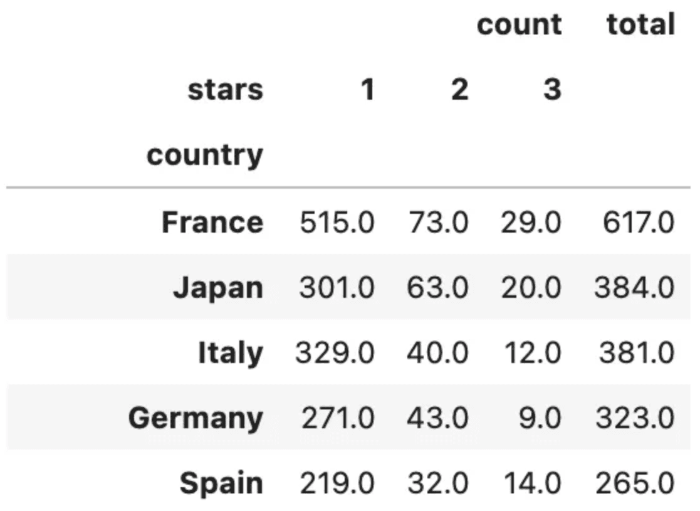Click the stars 1 column header
Image resolution: width=700 pixels, height=511 pixels.
click(367, 90)
